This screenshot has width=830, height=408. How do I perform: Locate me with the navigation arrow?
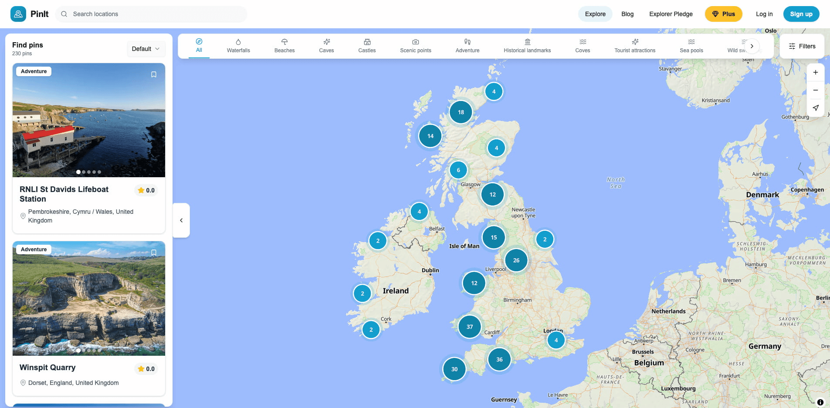(x=816, y=108)
